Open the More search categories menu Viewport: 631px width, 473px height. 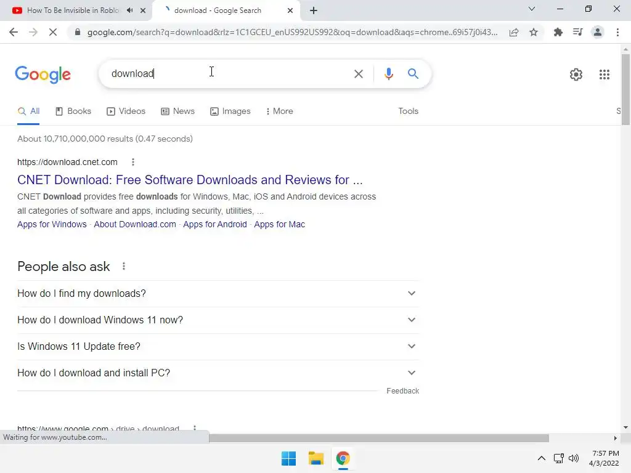(x=279, y=111)
